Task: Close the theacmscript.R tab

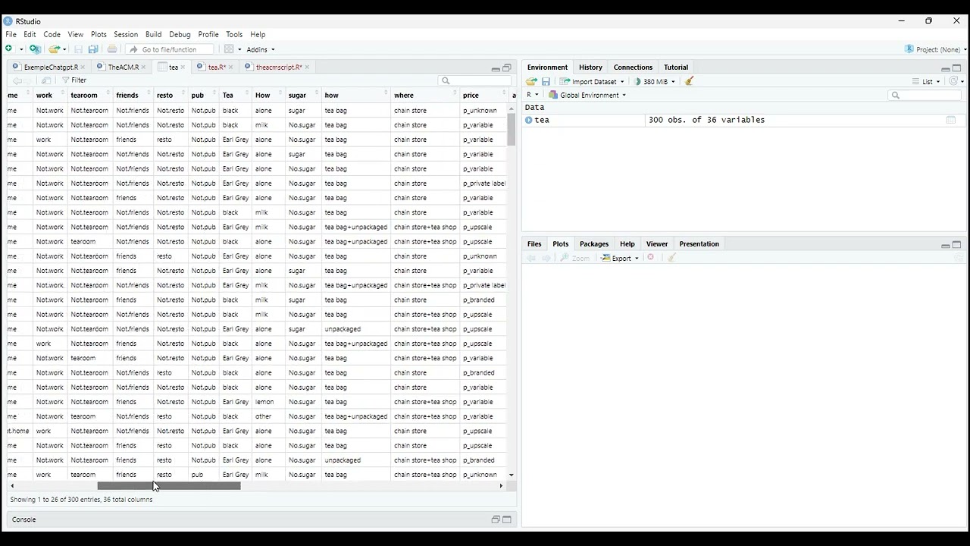Action: point(307,67)
